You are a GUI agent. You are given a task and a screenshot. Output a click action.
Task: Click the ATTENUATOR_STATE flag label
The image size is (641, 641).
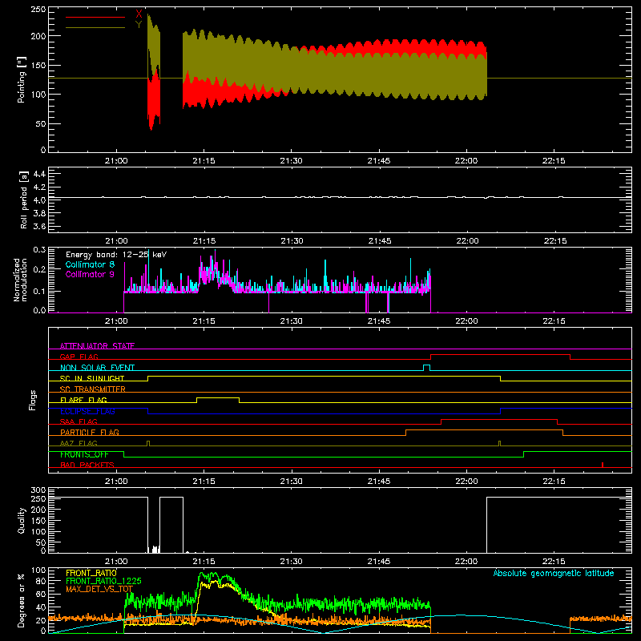[x=97, y=346]
